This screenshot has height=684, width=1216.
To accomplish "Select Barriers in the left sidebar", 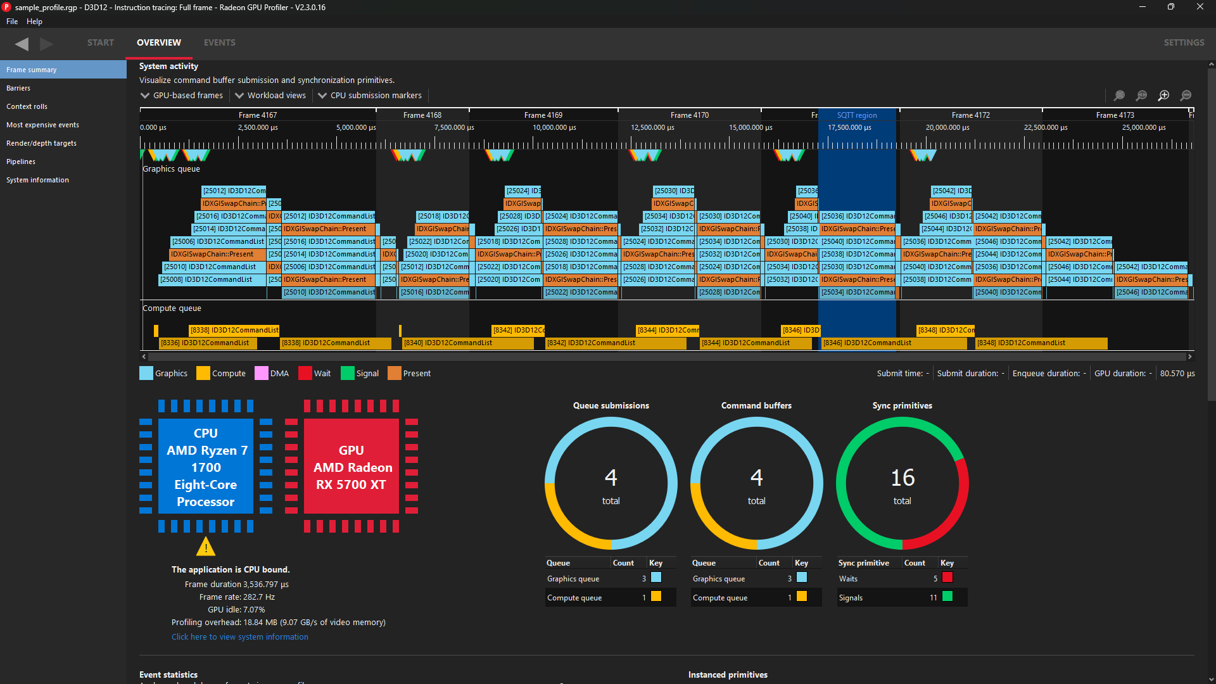I will click(x=18, y=88).
